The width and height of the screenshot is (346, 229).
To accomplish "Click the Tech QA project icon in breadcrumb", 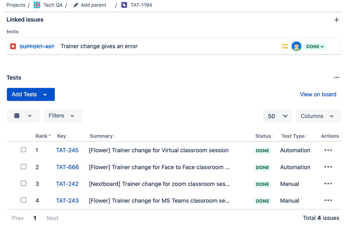I will tap(37, 5).
